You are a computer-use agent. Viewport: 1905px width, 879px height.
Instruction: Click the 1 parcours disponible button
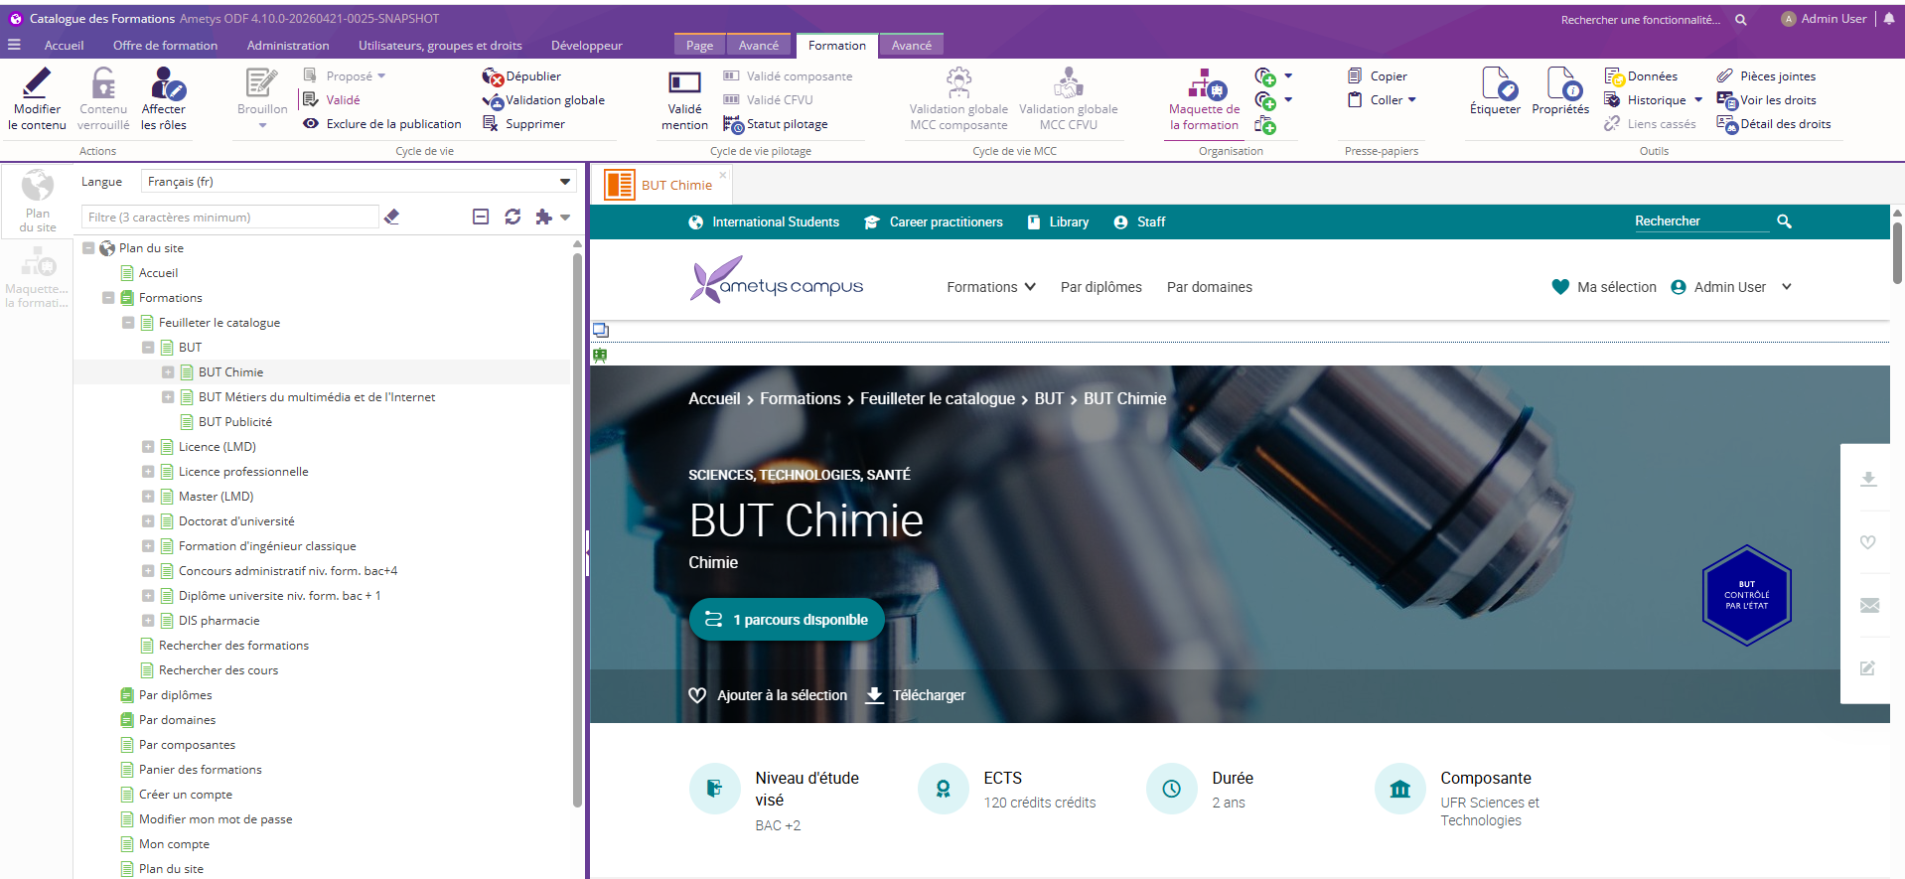(787, 620)
